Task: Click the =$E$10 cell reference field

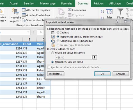Action: pos(74,57)
